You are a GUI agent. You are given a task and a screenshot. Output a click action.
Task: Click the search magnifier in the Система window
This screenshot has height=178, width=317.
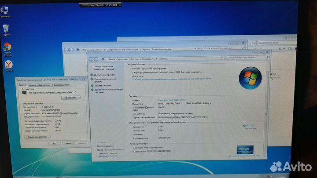point(267,57)
